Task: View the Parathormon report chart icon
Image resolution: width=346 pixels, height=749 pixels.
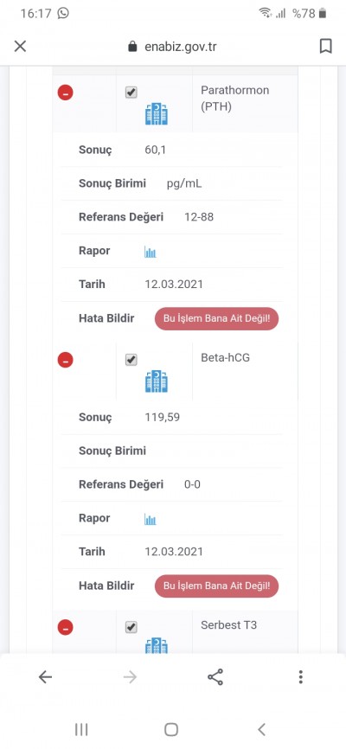Action: pos(151,253)
